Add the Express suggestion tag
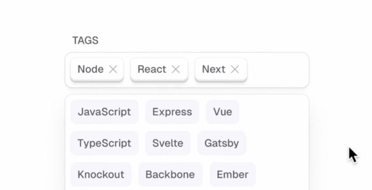The width and height of the screenshot is (372, 190). pyautogui.click(x=172, y=112)
